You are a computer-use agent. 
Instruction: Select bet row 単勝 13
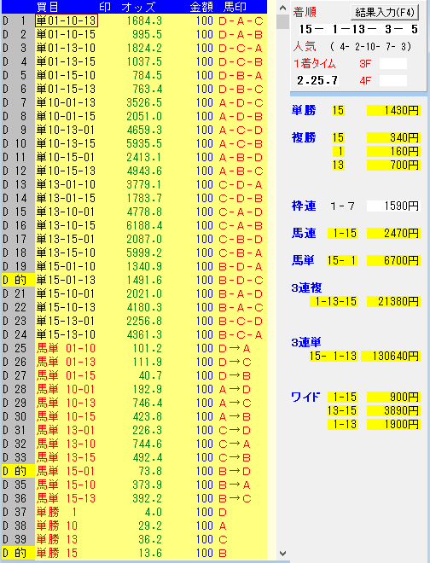[x=134, y=539]
